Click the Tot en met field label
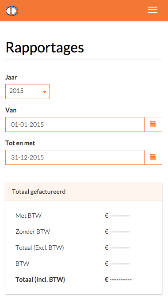The width and height of the screenshot is (168, 300). click(x=20, y=143)
